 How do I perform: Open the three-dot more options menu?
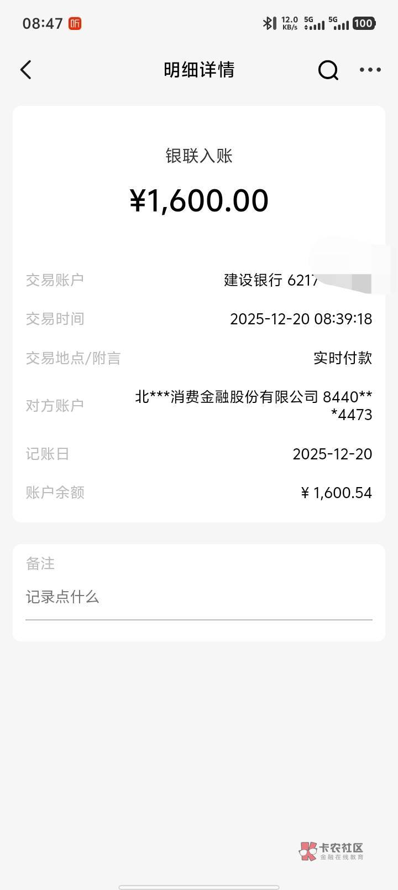(370, 70)
